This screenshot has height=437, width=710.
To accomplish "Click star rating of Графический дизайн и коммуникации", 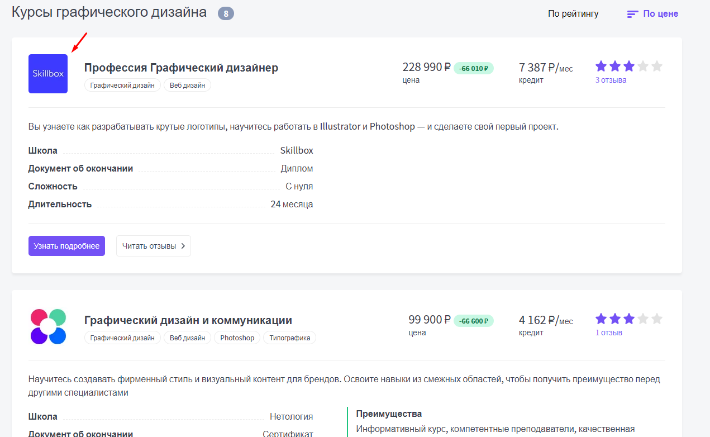I will pos(629,319).
